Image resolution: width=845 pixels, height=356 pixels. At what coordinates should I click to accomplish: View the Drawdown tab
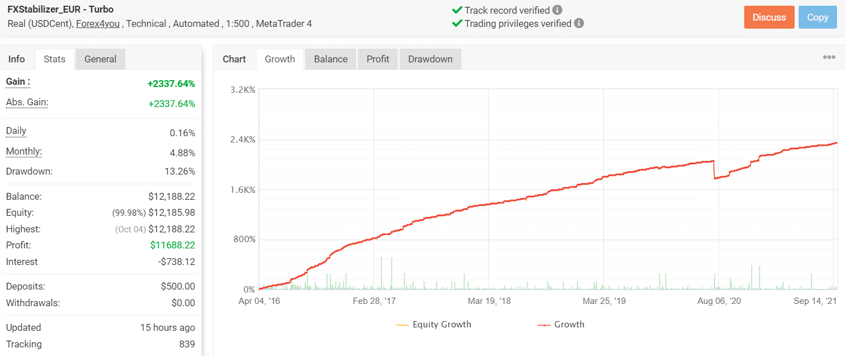[x=430, y=58]
